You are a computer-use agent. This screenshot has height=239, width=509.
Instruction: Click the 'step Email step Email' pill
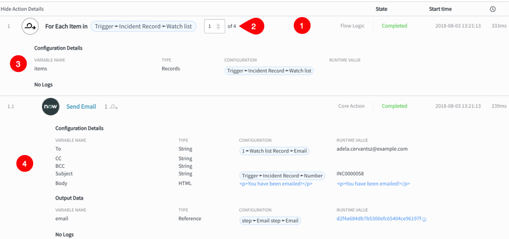click(x=270, y=221)
